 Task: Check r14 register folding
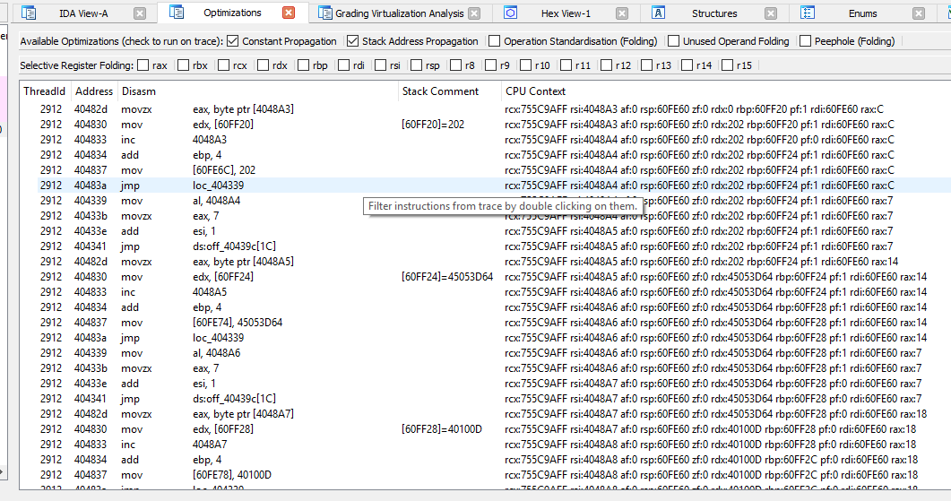coord(687,65)
